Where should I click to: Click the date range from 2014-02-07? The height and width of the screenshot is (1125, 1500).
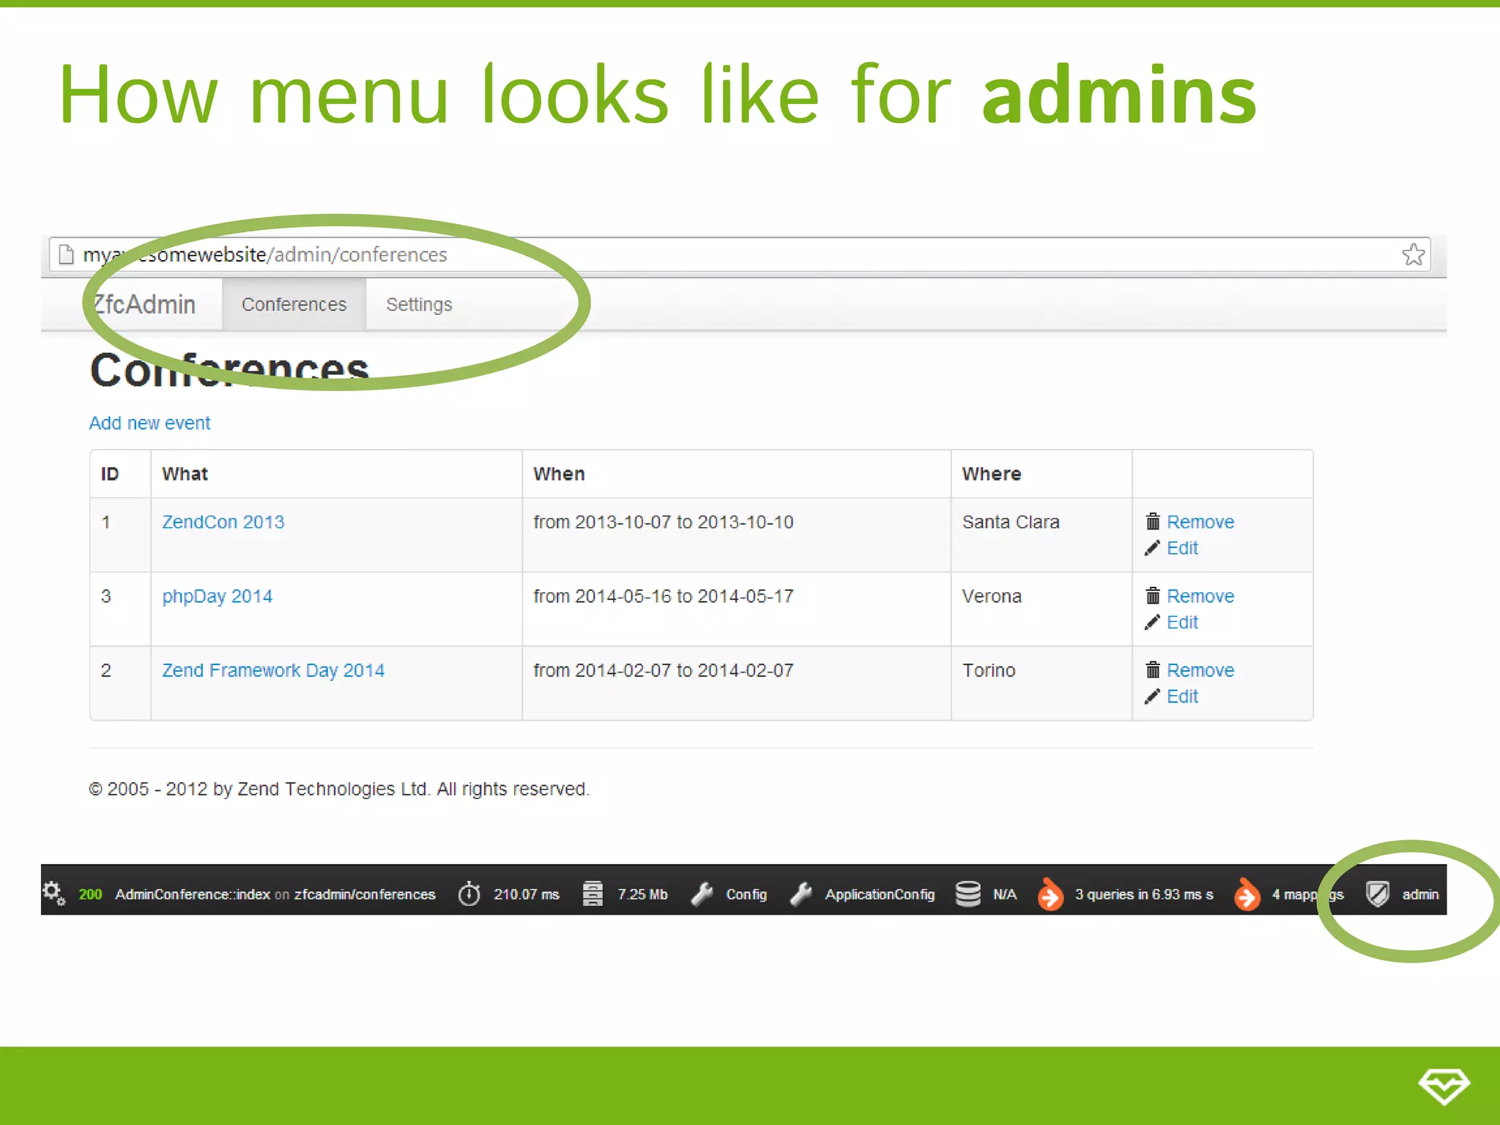[x=664, y=670]
